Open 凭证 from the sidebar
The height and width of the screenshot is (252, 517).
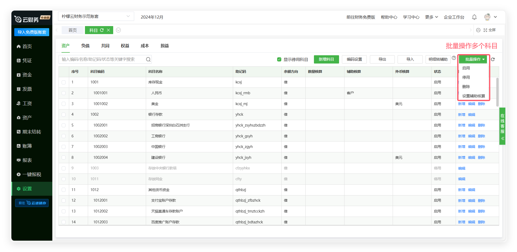tap(27, 60)
